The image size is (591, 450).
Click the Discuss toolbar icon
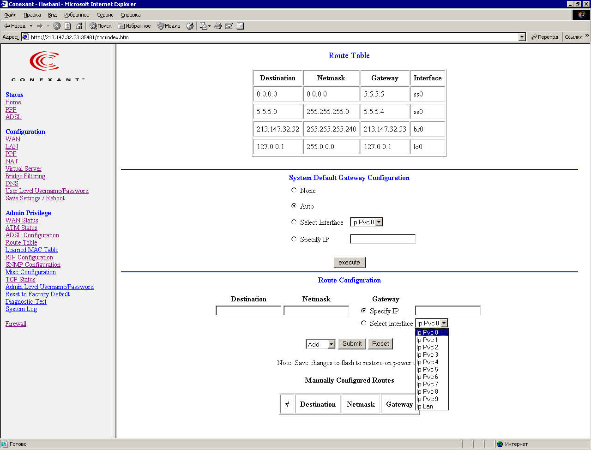[240, 26]
